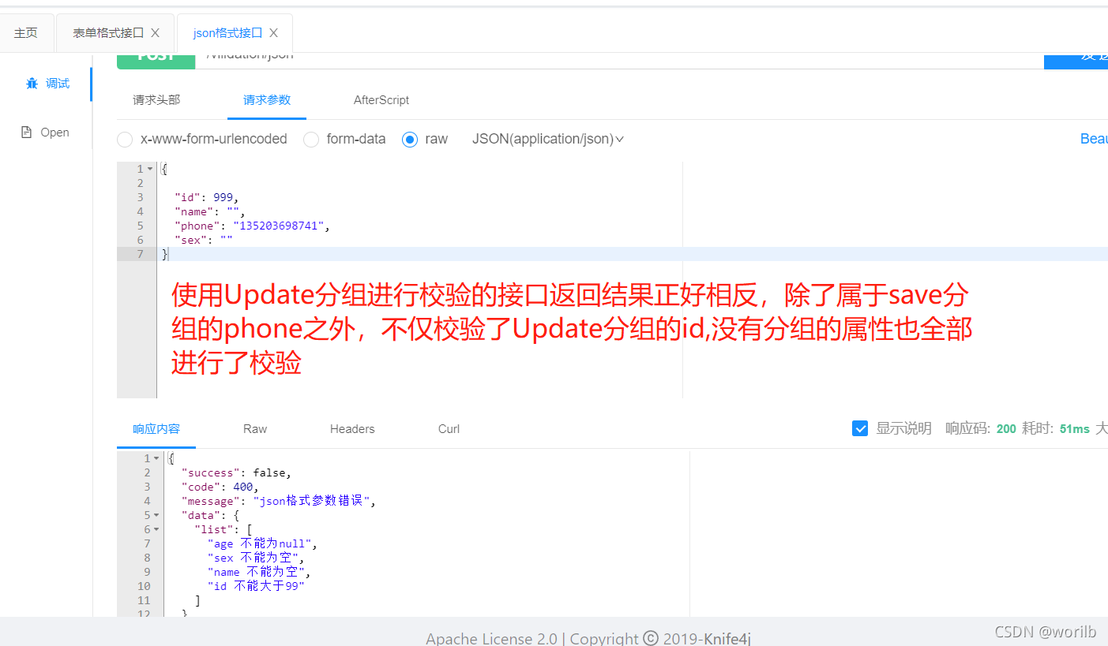This screenshot has height=646, width=1108.
Task: Switch to the 响应内容 tab
Action: (x=156, y=429)
